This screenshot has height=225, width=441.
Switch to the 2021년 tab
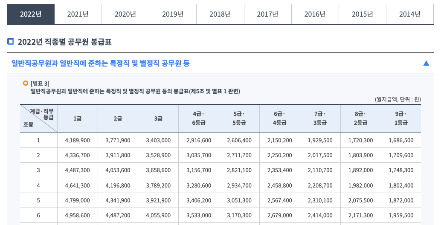(78, 14)
